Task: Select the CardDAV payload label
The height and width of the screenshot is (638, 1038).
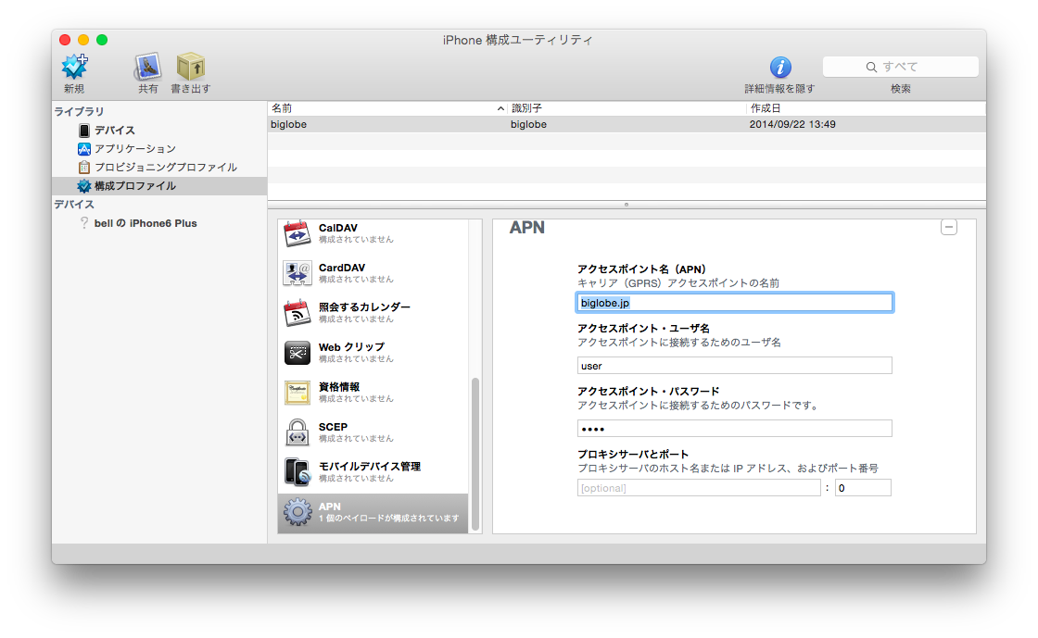Action: (x=342, y=268)
